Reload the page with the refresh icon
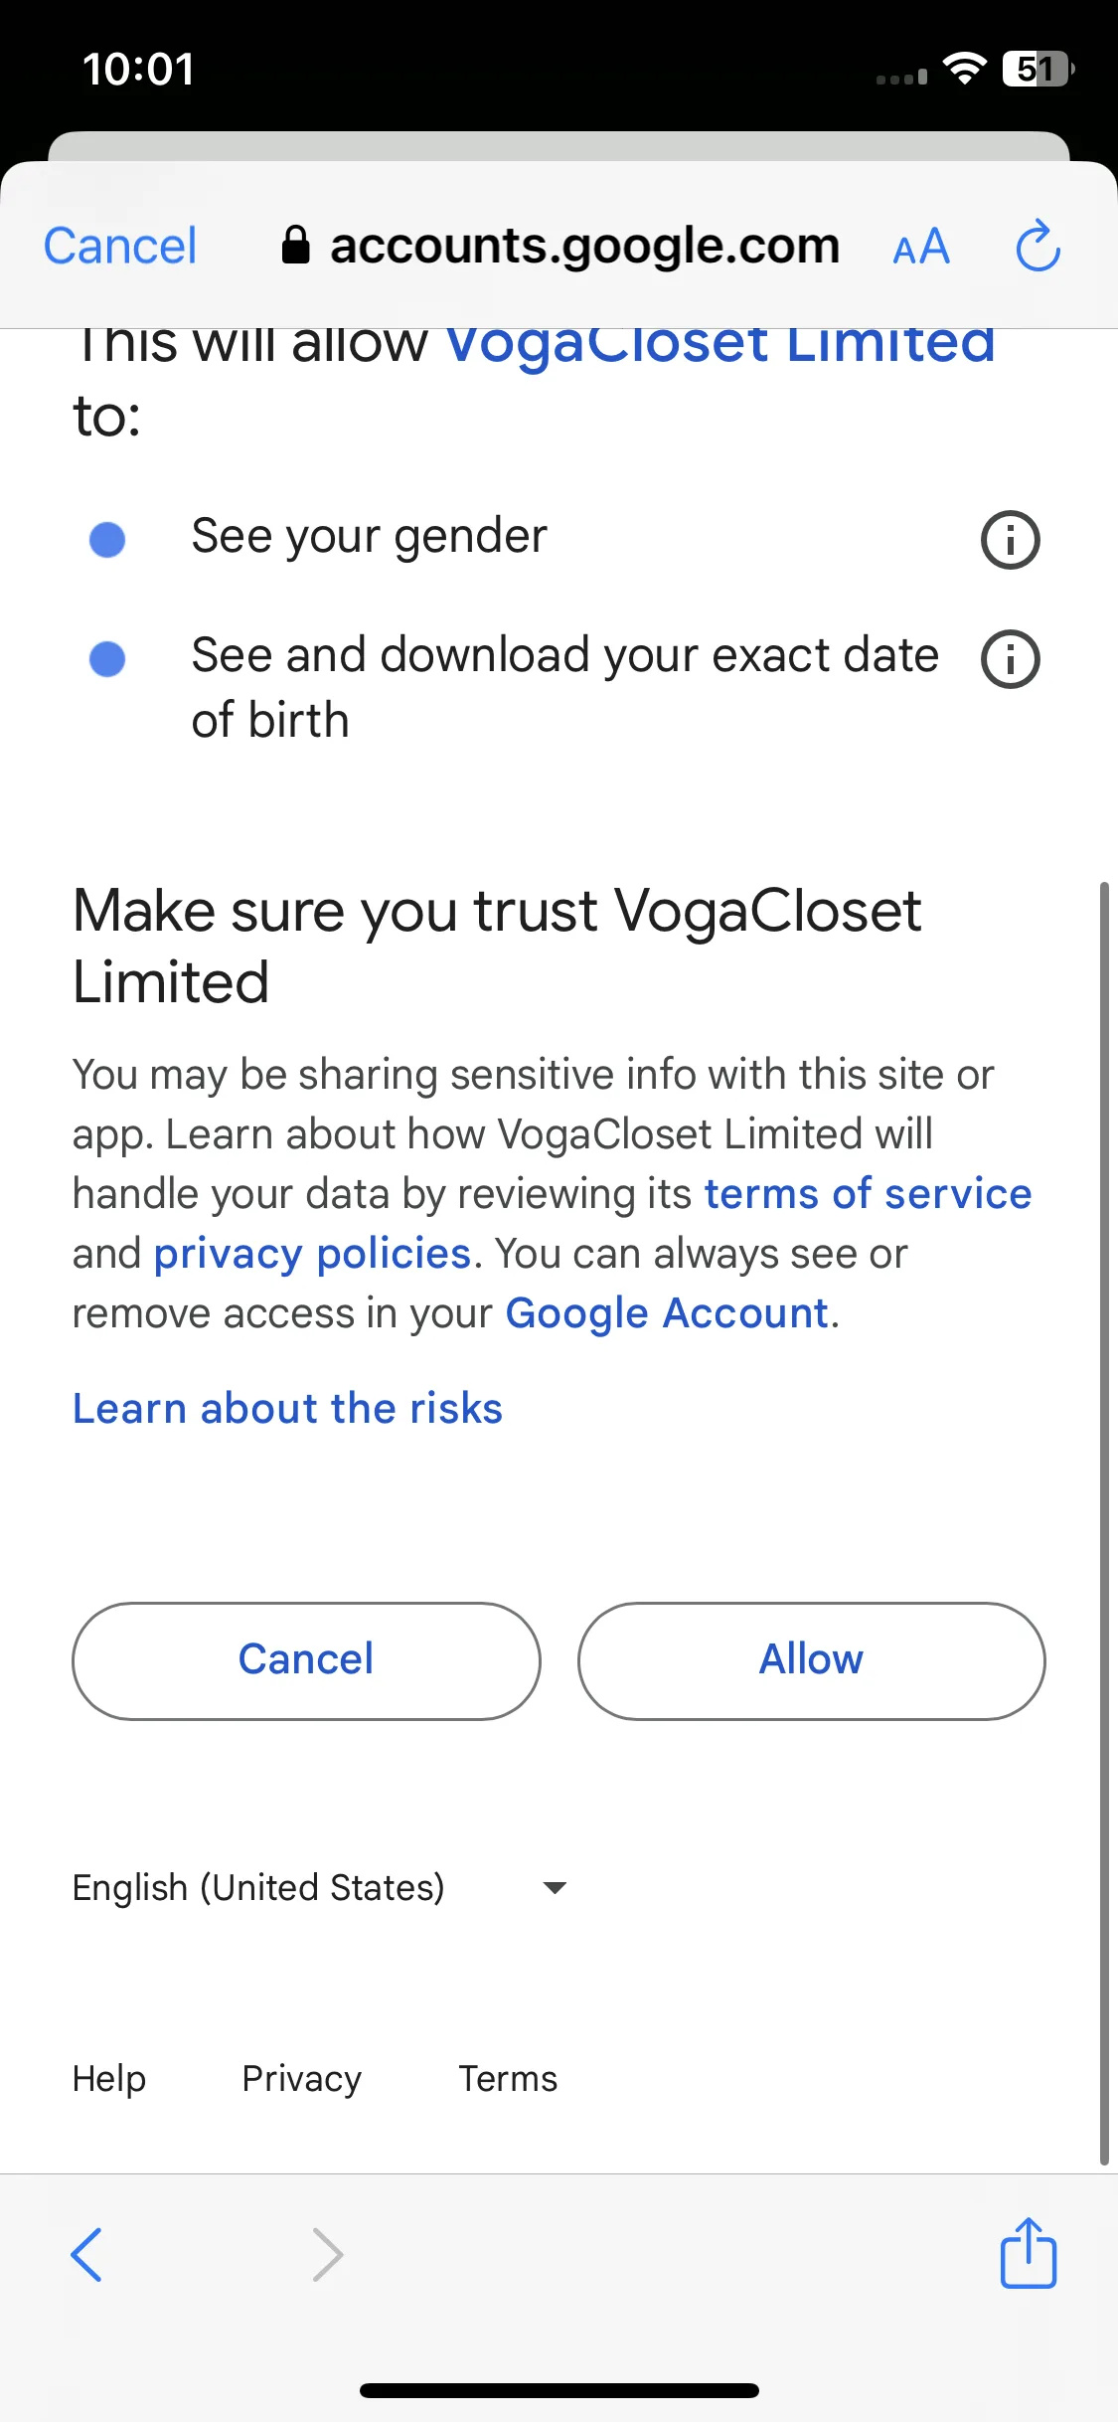 tap(1038, 246)
